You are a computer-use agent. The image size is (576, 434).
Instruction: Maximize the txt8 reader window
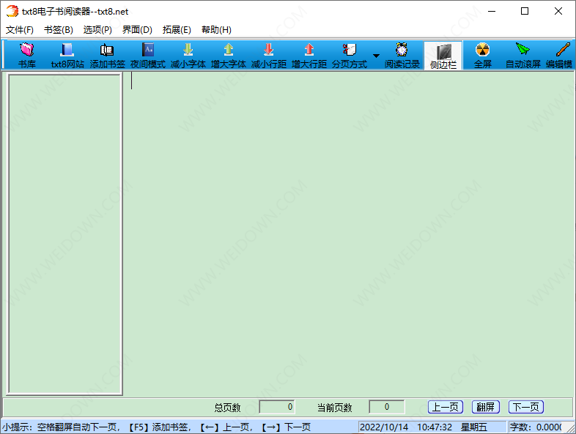pyautogui.click(x=525, y=11)
